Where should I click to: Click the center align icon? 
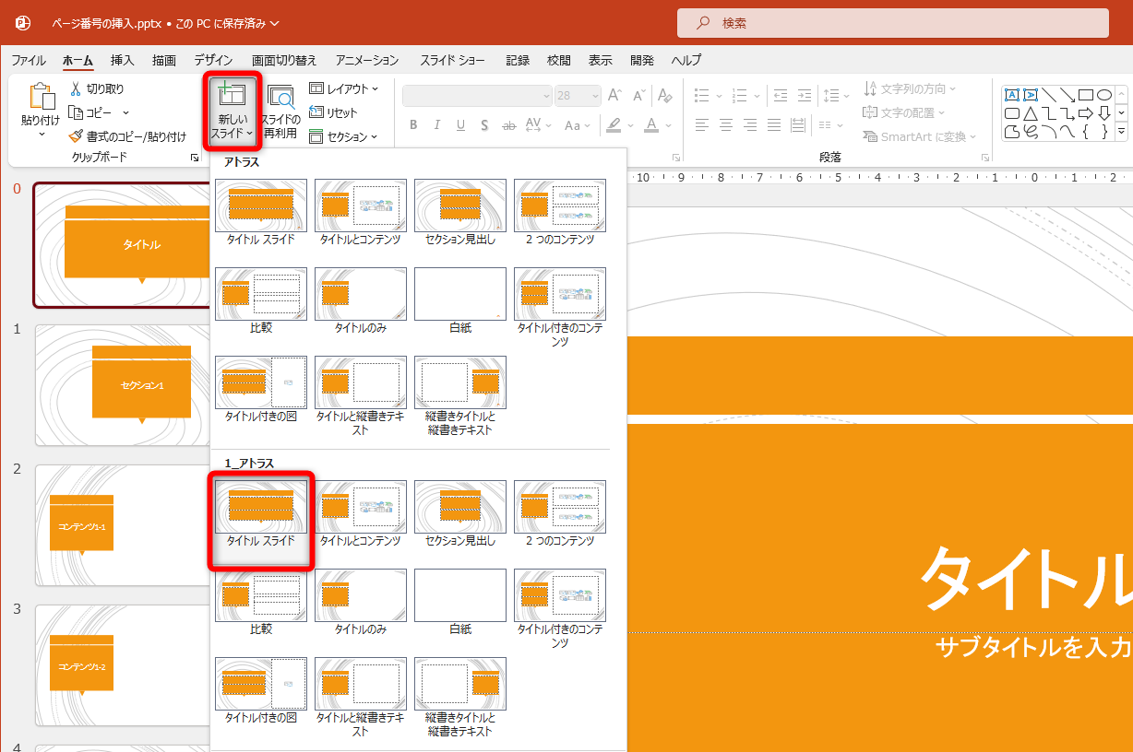coord(727,124)
